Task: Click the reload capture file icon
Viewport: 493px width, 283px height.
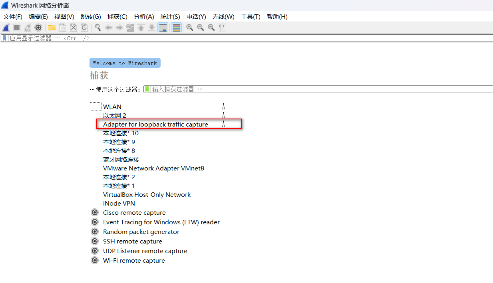Action: 84,28
